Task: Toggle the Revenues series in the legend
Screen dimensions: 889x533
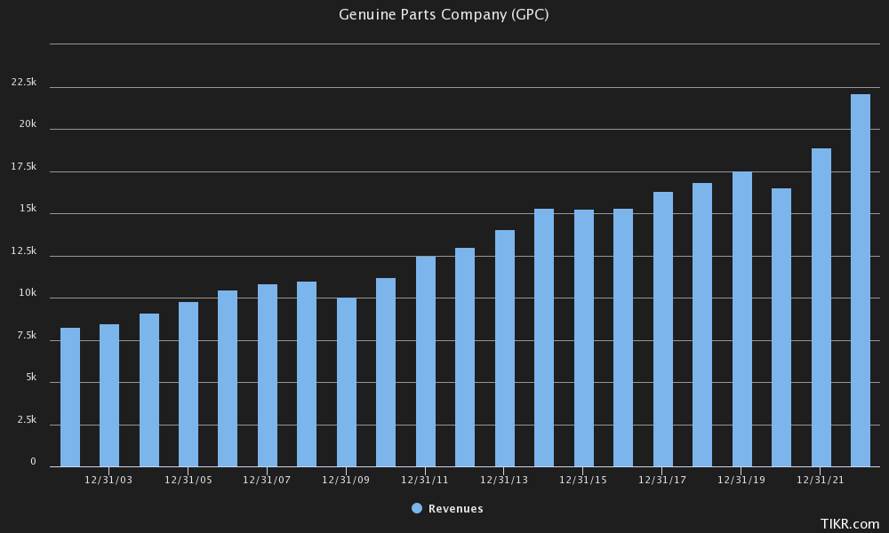Action: pos(448,509)
